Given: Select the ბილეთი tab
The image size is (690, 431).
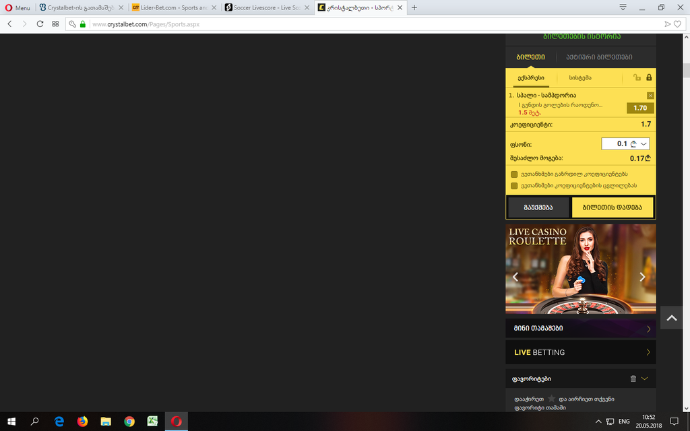Looking at the screenshot, I should (530, 57).
